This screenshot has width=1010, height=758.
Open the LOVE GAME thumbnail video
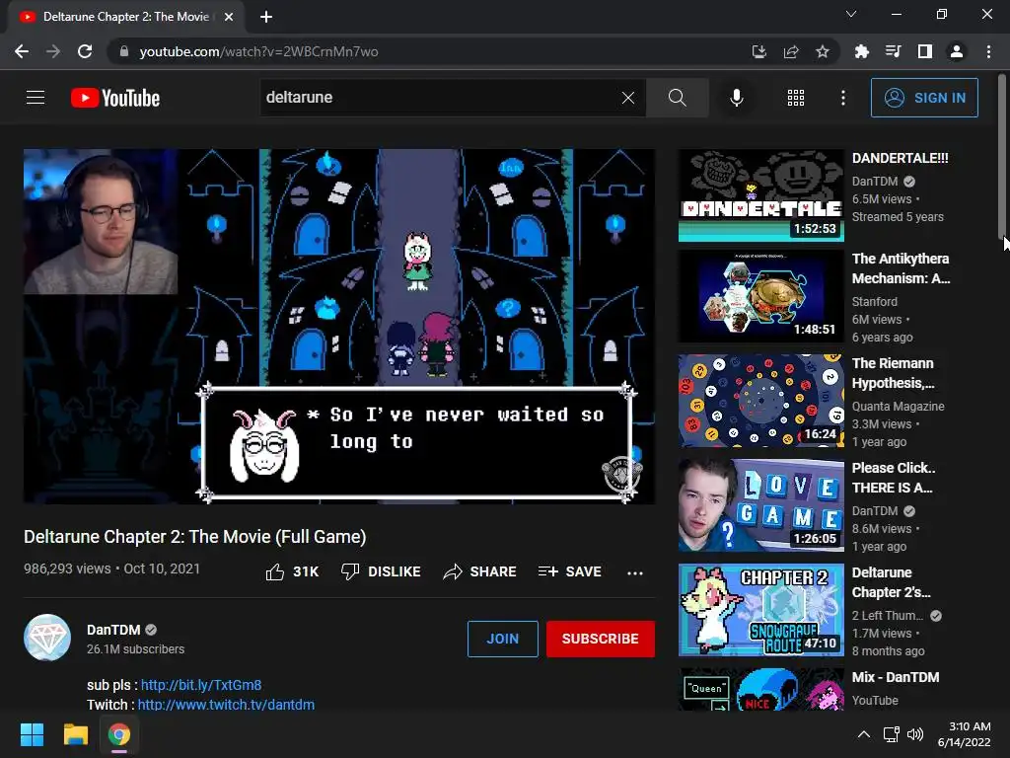tap(760, 505)
